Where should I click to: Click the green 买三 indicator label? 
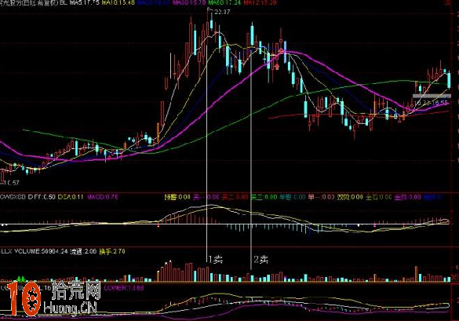click(264, 197)
